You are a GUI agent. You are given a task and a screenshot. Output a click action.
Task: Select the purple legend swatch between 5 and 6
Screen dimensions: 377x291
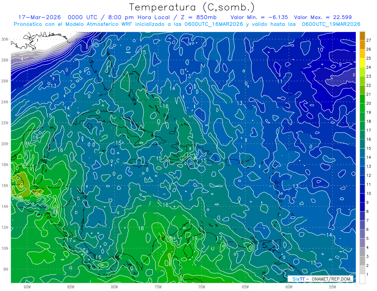pos(362,234)
